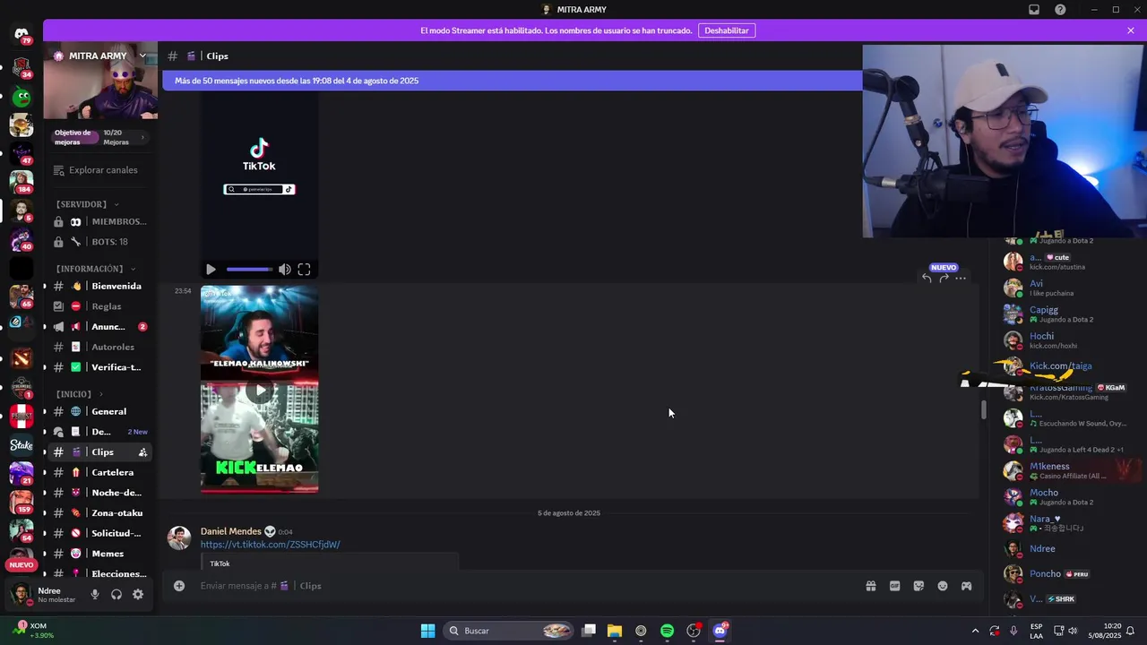Jump to NUEVO unread servers pill
Viewport: 1147px width, 645px height.
point(22,565)
